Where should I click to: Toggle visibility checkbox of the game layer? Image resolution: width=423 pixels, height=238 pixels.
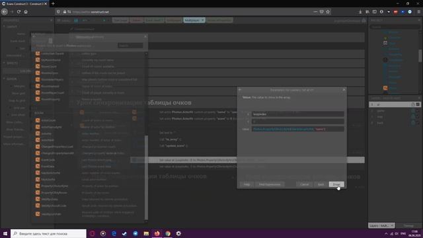point(418,110)
